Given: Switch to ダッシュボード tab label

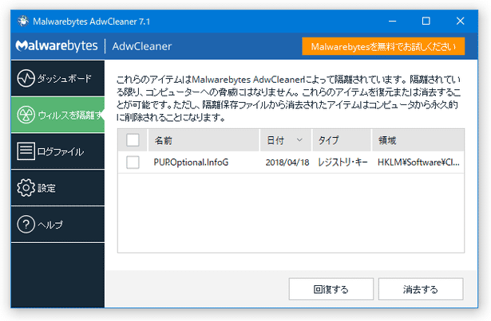Looking at the screenshot, I should pos(65,78).
